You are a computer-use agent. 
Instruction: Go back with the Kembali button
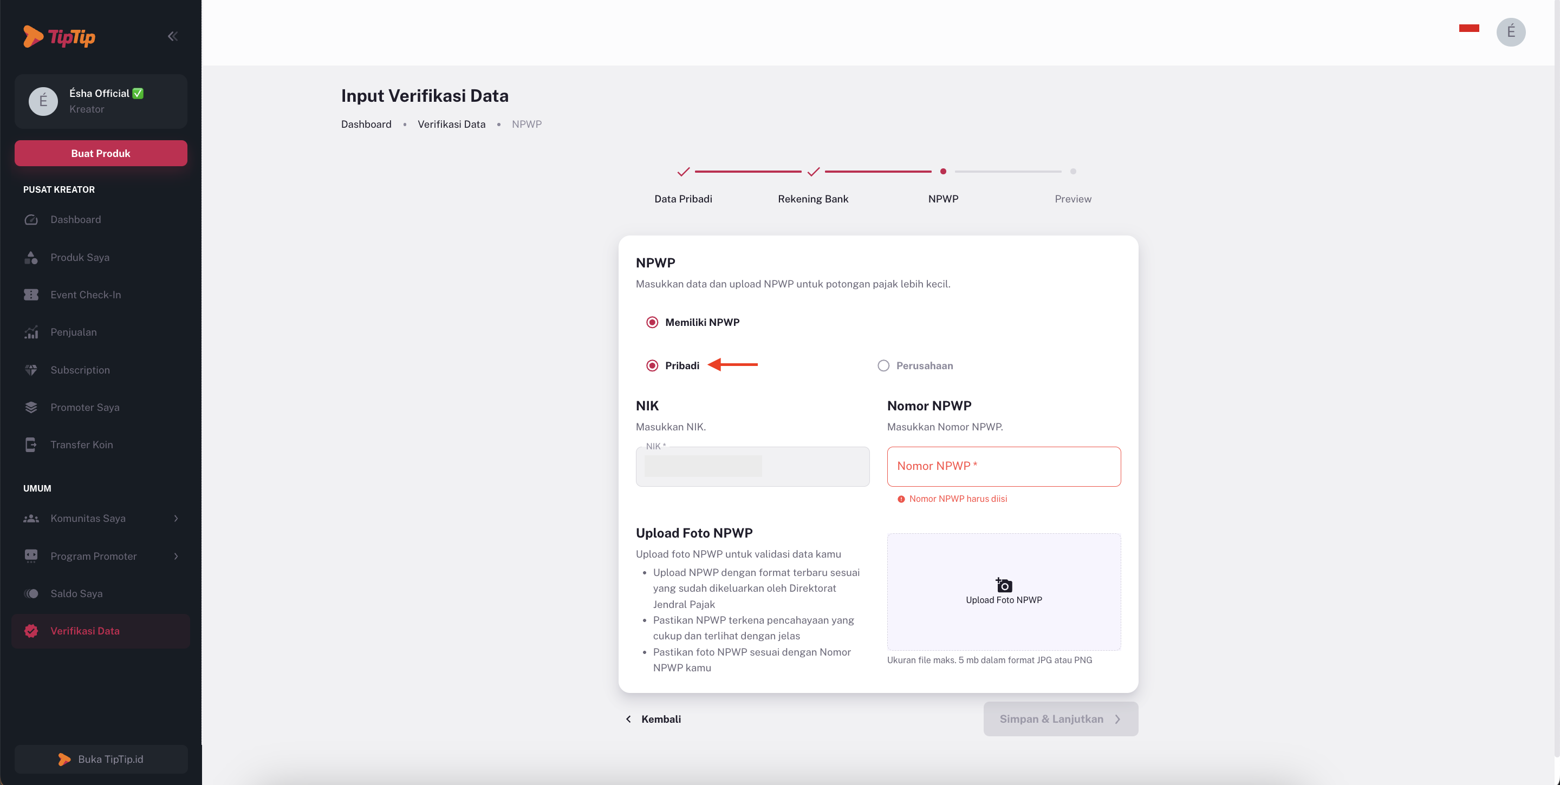pos(653,719)
